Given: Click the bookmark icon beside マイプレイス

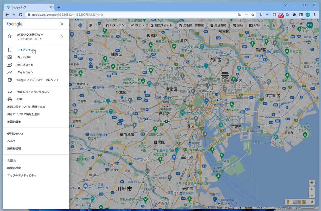Looking at the screenshot, I should (x=10, y=50).
